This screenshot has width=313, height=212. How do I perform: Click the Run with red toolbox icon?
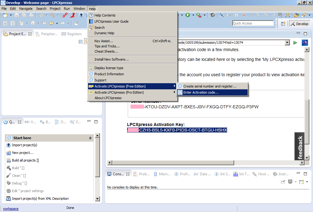(199, 15)
